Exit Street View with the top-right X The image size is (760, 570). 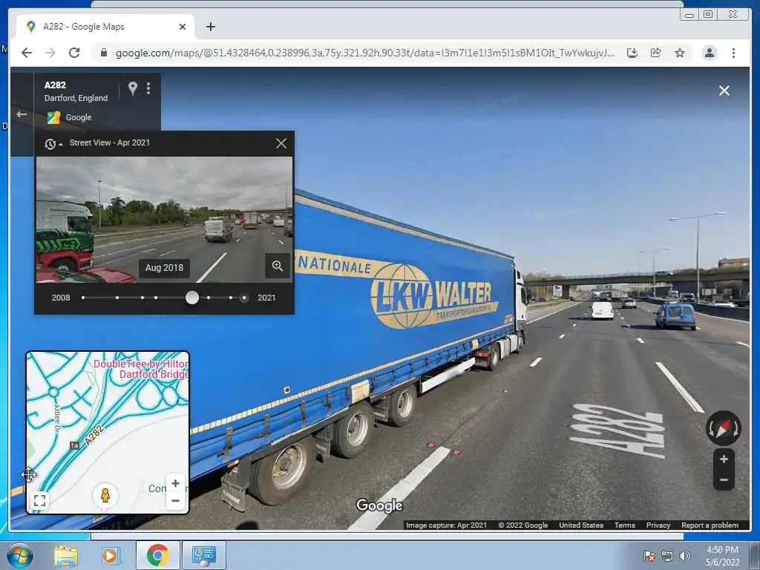724,91
